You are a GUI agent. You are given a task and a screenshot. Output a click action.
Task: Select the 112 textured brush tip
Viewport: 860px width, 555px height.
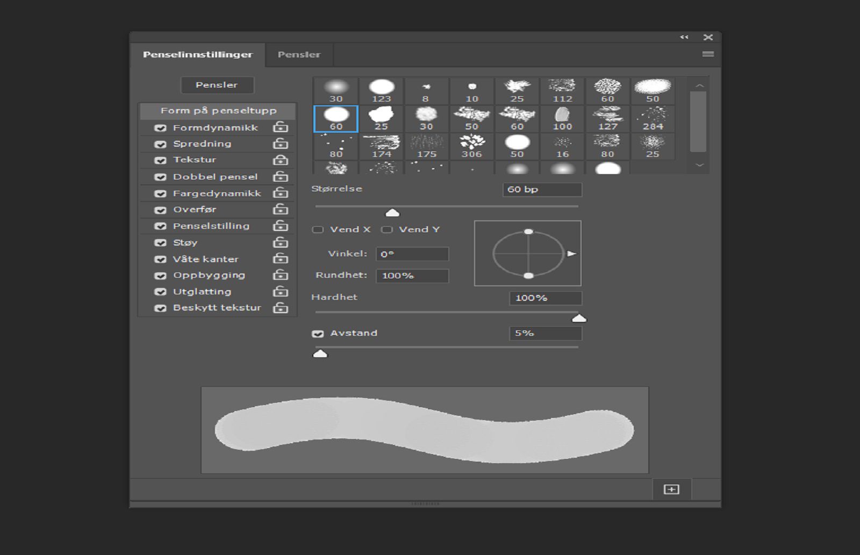[x=562, y=90]
